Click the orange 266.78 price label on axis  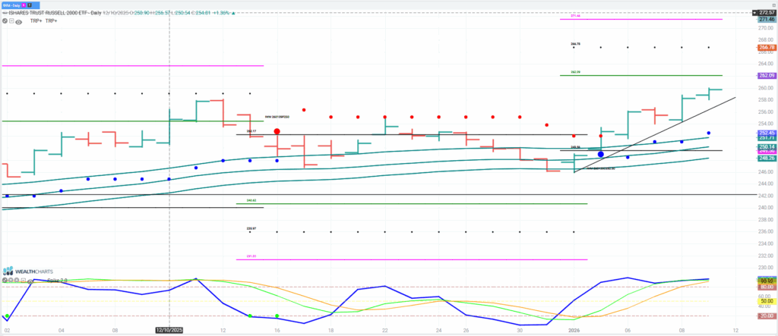point(765,49)
